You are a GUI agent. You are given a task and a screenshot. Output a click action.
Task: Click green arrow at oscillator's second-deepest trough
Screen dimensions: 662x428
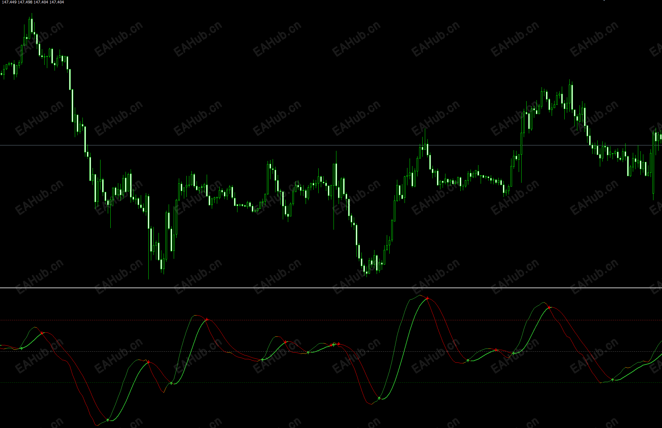[379, 398]
